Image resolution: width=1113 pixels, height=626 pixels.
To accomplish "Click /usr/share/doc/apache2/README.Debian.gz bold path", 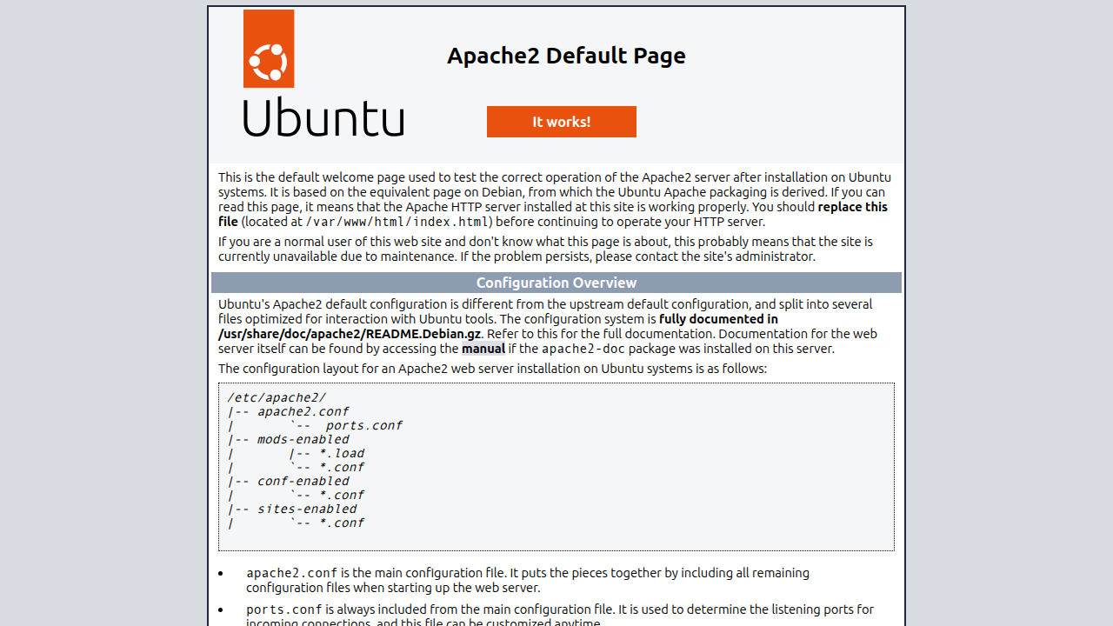I will (350, 334).
